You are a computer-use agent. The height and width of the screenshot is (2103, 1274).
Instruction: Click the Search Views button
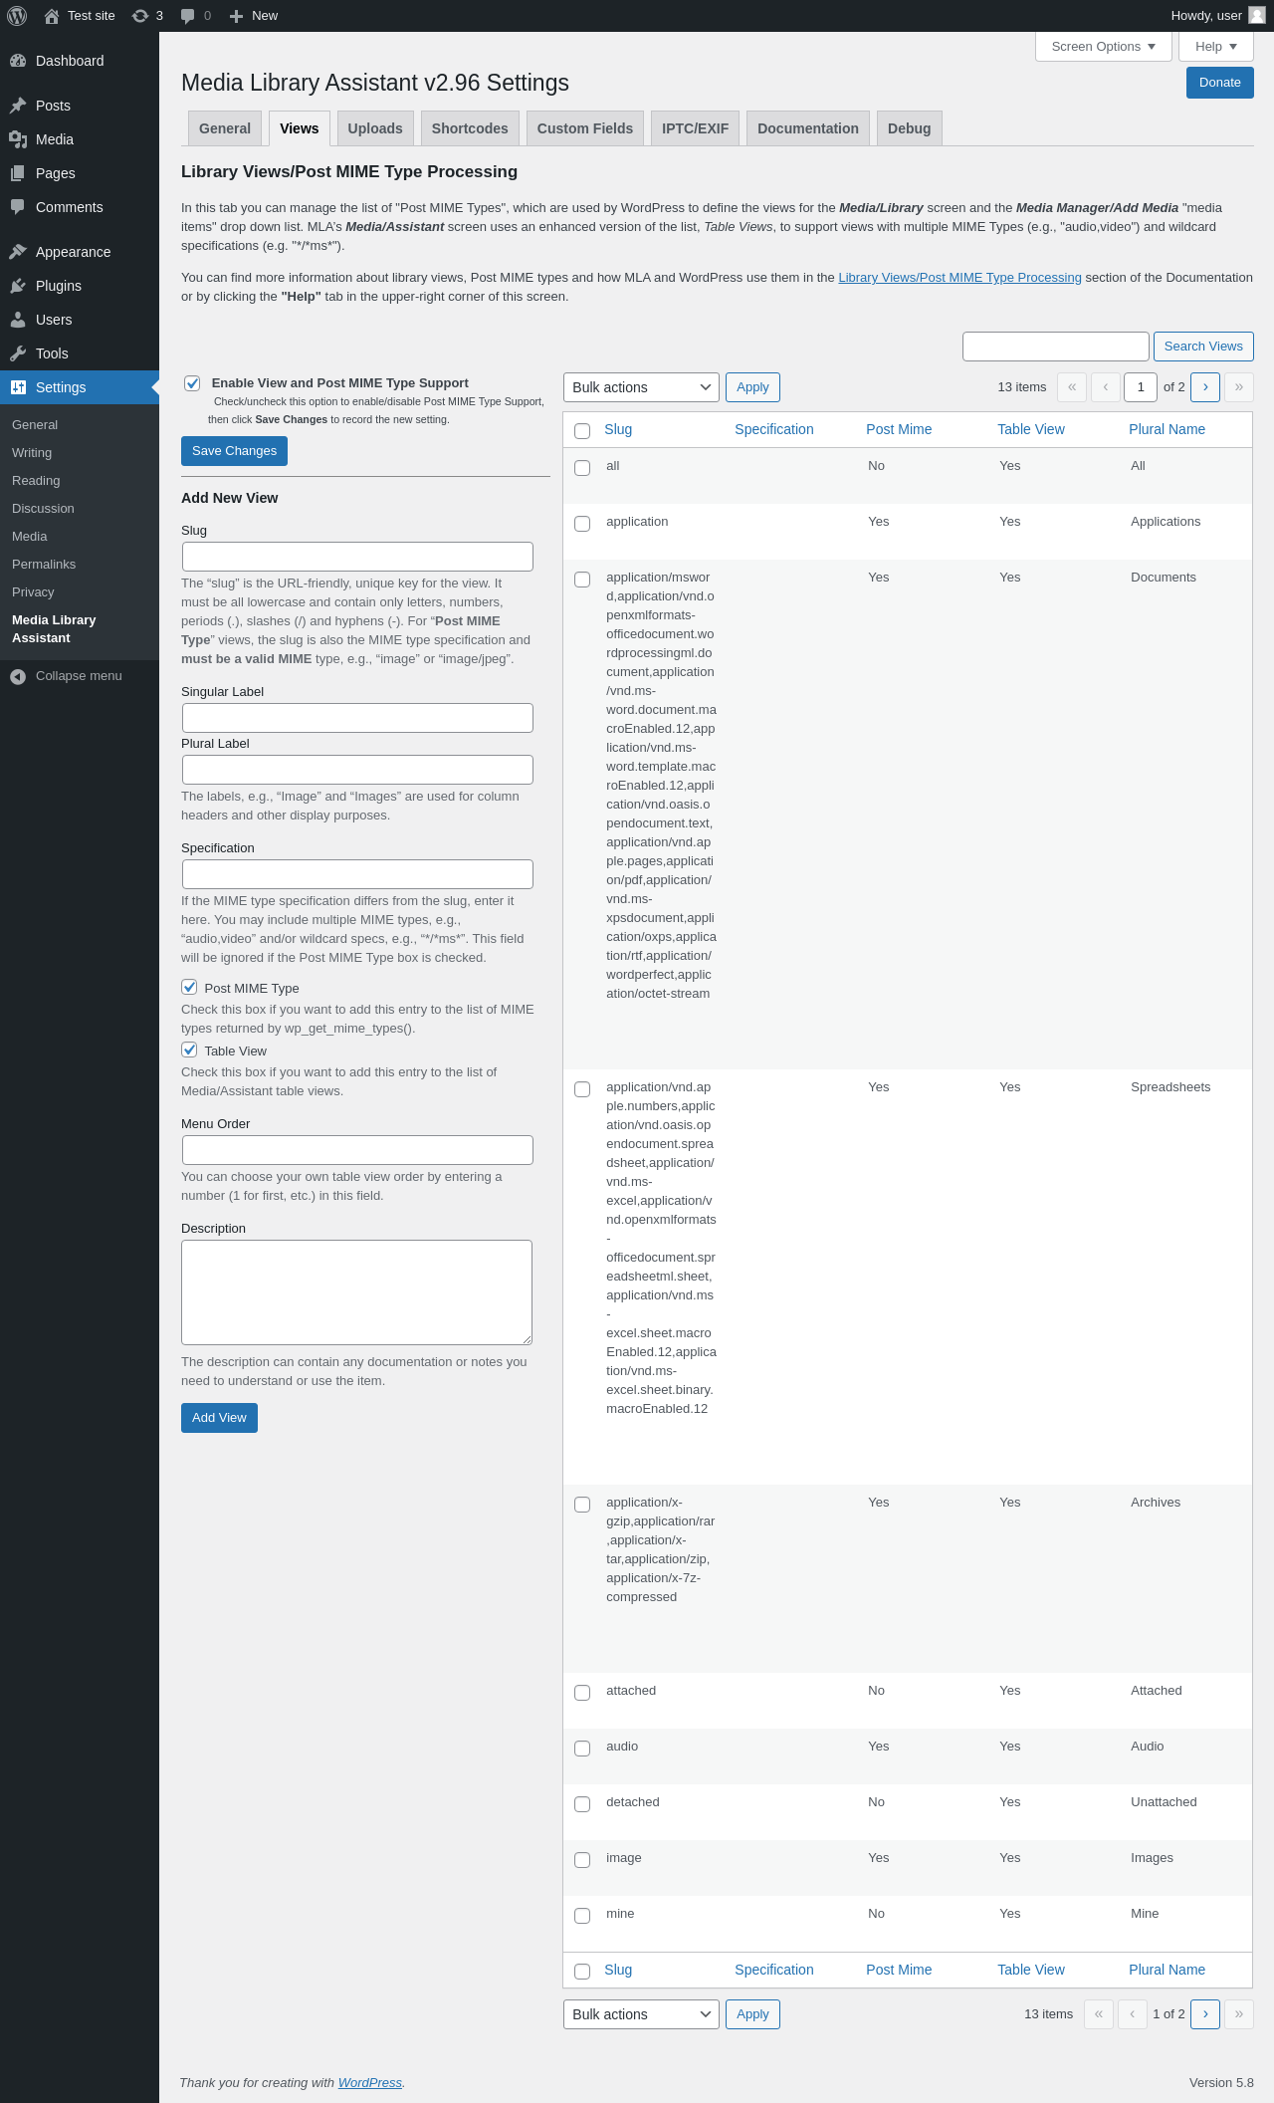tap(1203, 347)
